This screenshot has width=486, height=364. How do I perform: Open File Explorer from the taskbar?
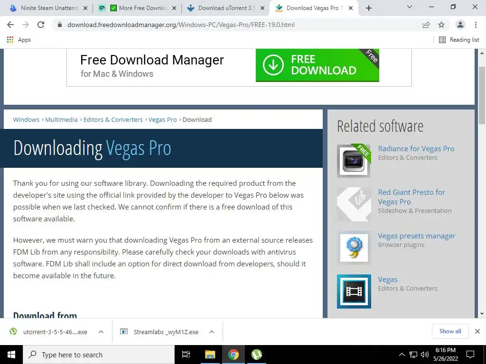pos(210,355)
